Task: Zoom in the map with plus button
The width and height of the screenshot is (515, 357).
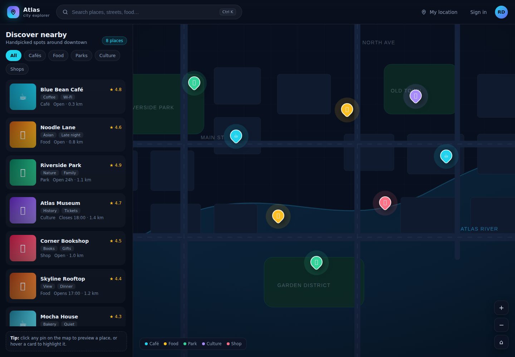Action: tap(501, 308)
